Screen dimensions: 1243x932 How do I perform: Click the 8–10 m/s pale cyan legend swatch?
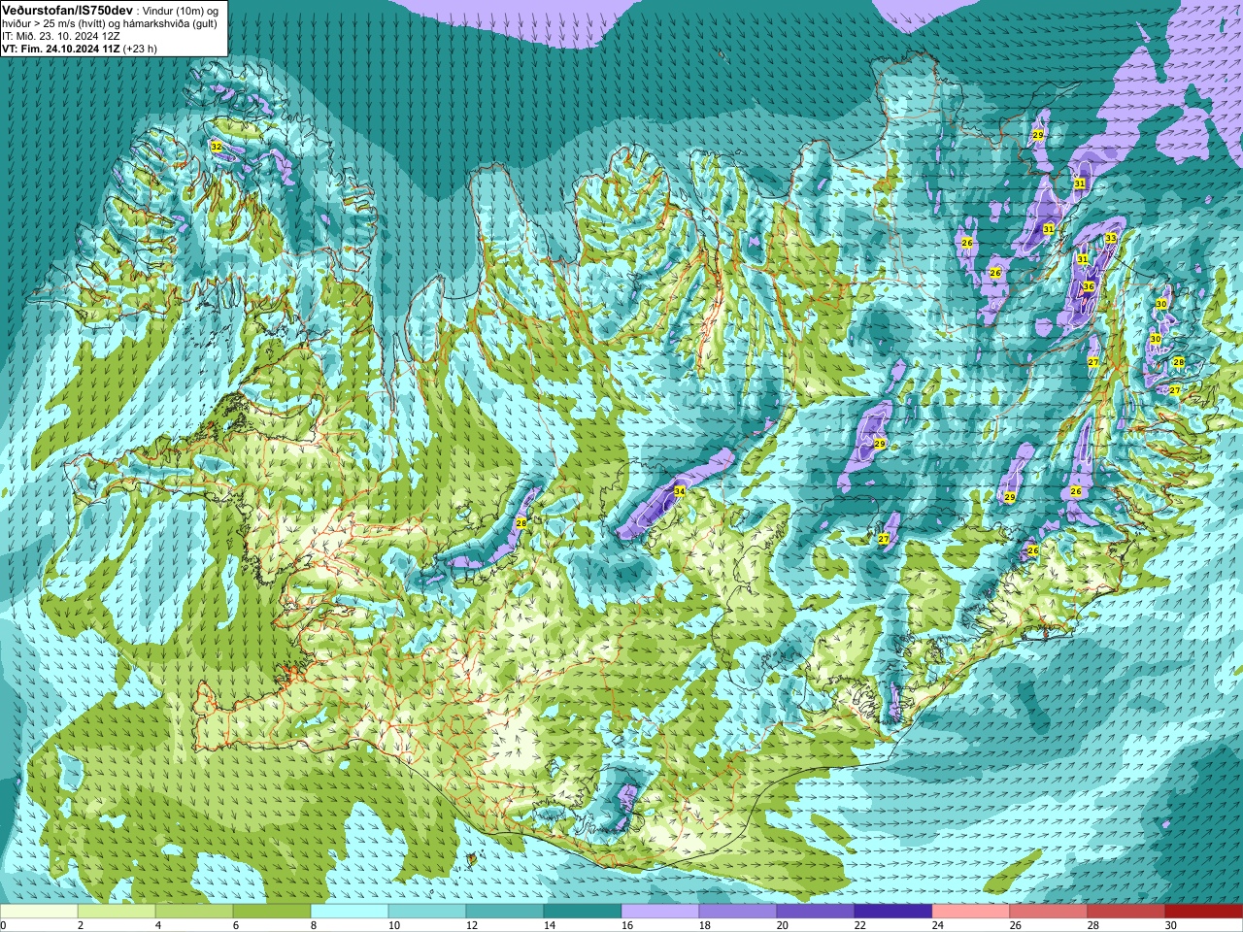(x=350, y=912)
